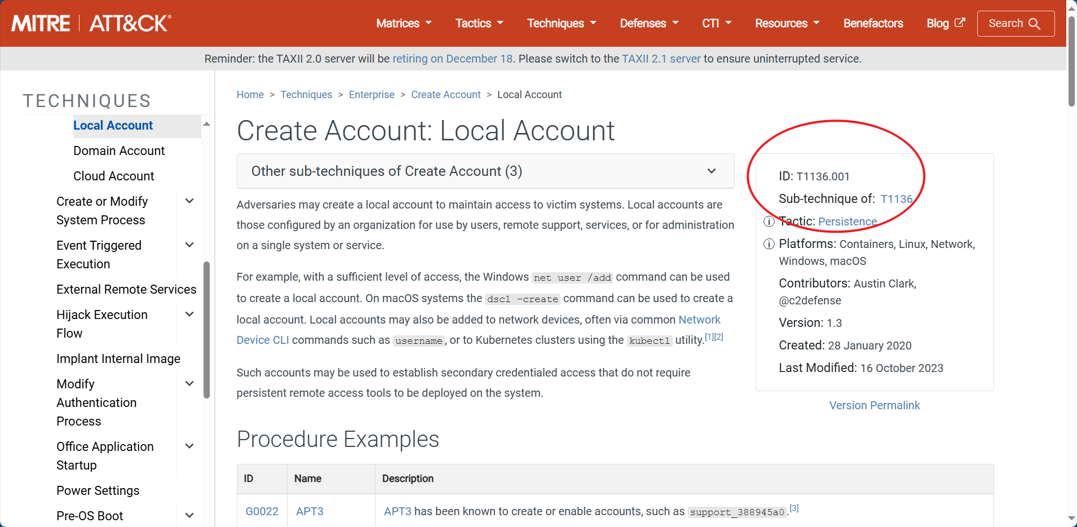
Task: Open Pre-OS Boot technique
Action: click(90, 516)
